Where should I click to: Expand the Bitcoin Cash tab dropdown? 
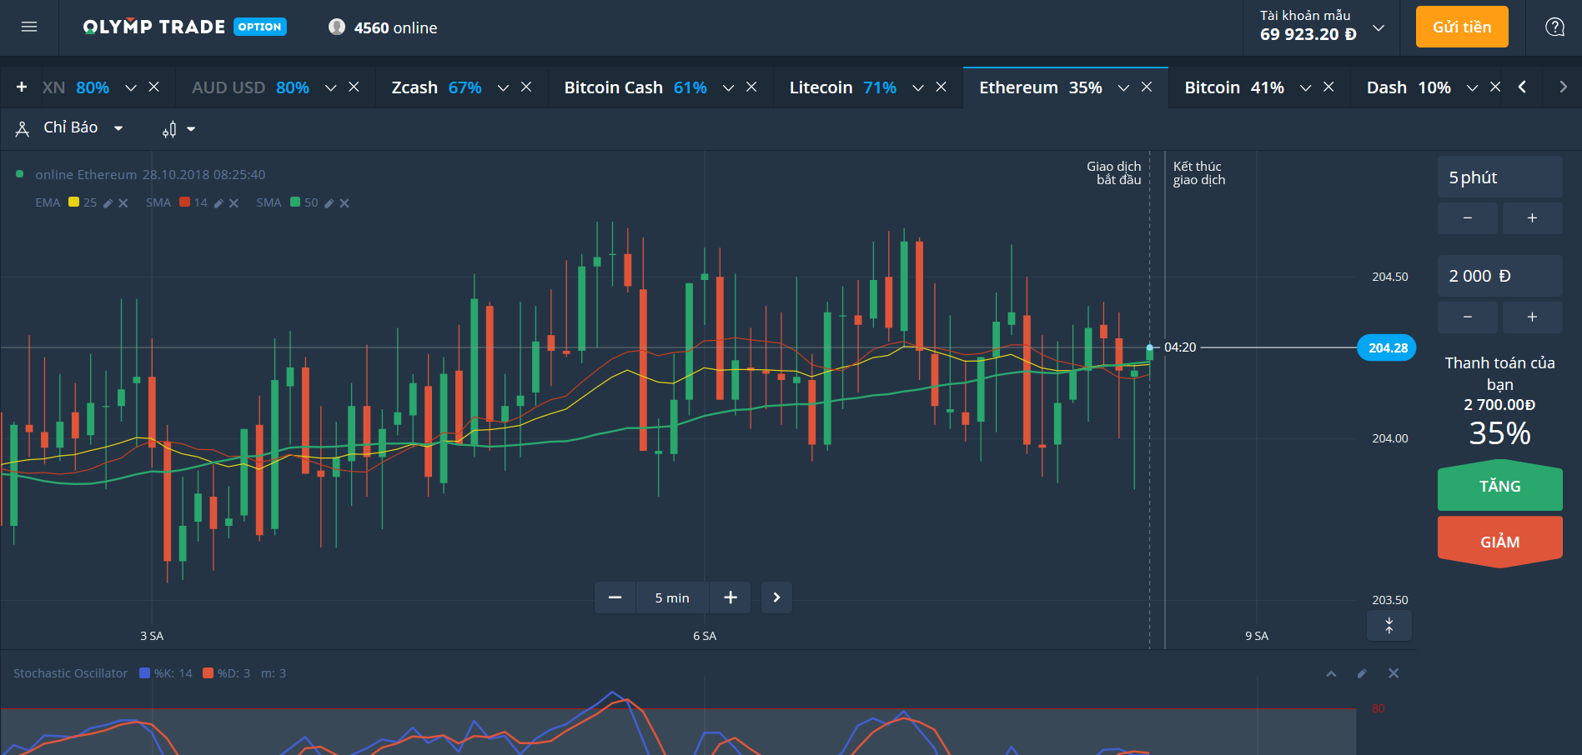click(728, 88)
